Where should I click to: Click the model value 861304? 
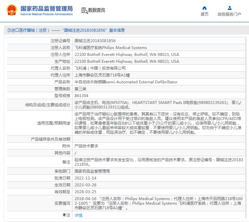[81, 96]
